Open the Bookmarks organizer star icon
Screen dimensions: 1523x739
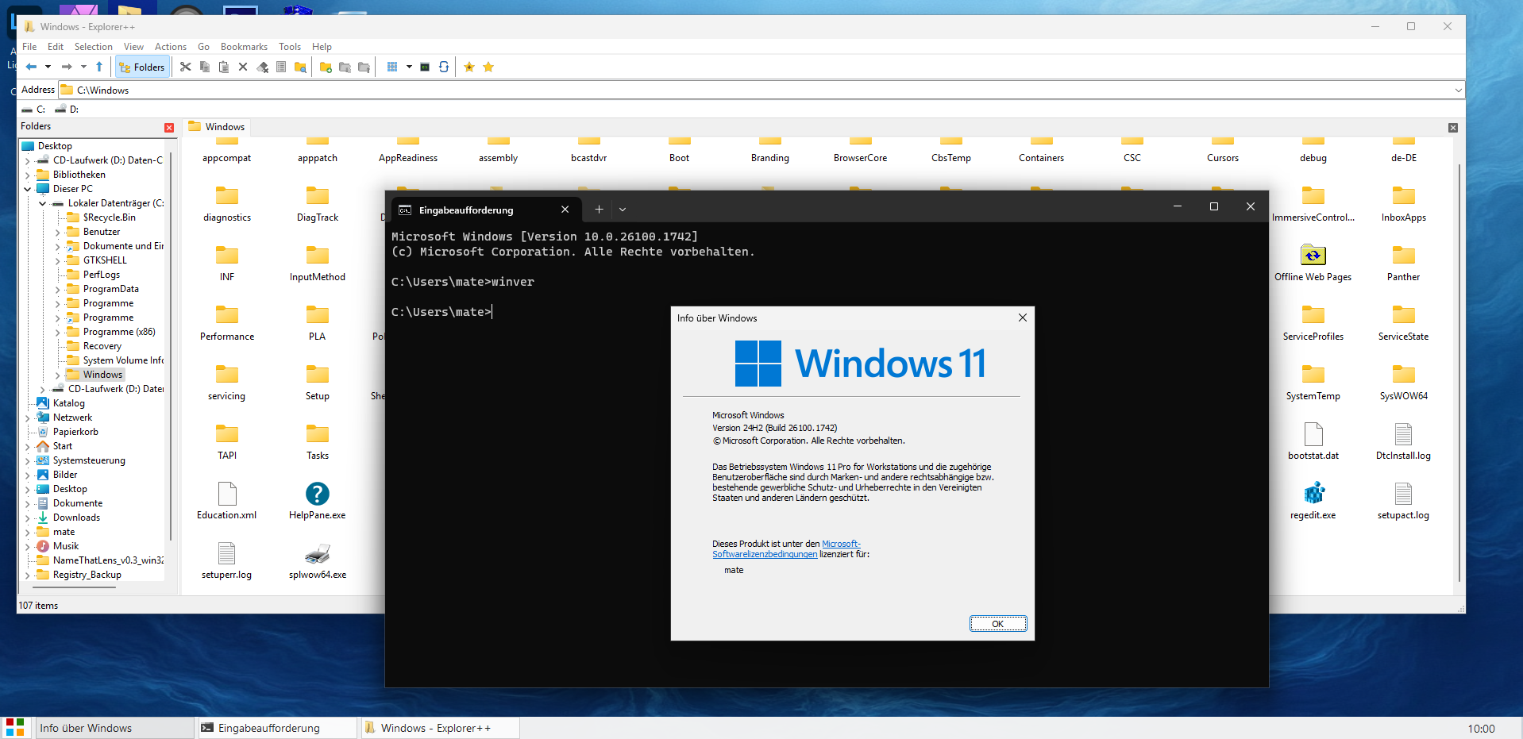[488, 67]
